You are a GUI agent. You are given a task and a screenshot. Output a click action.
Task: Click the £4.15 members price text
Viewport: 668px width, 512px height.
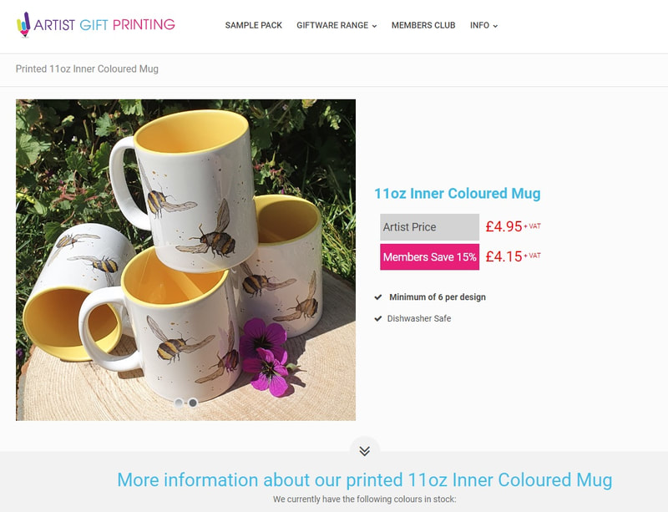504,256
